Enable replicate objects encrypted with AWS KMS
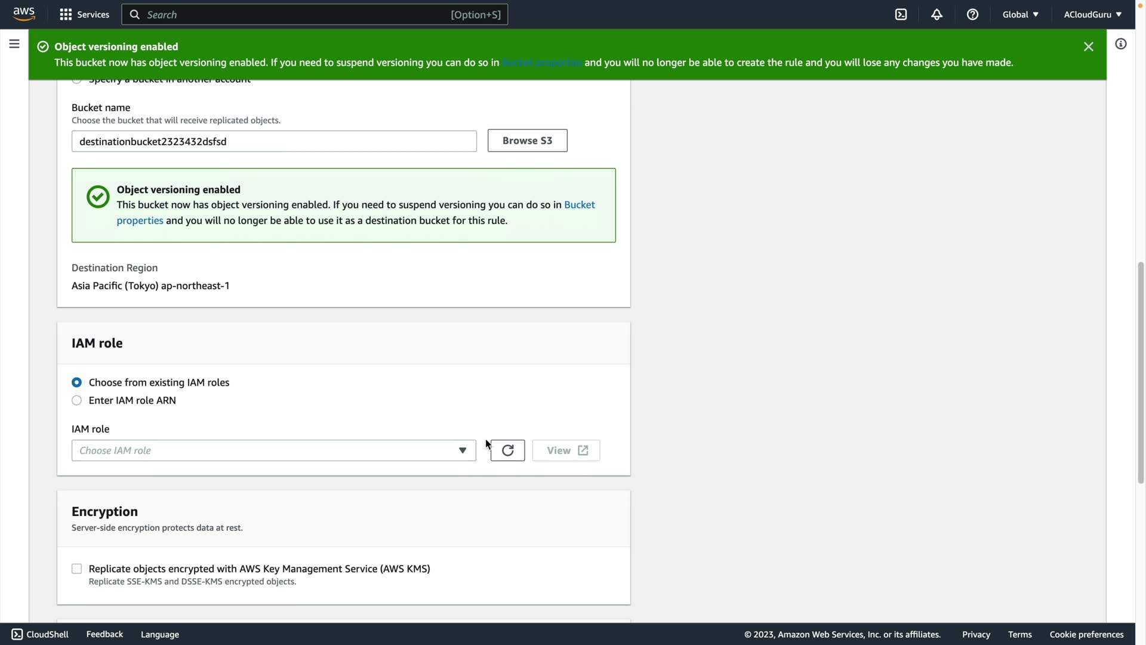The height and width of the screenshot is (645, 1146). 77,569
